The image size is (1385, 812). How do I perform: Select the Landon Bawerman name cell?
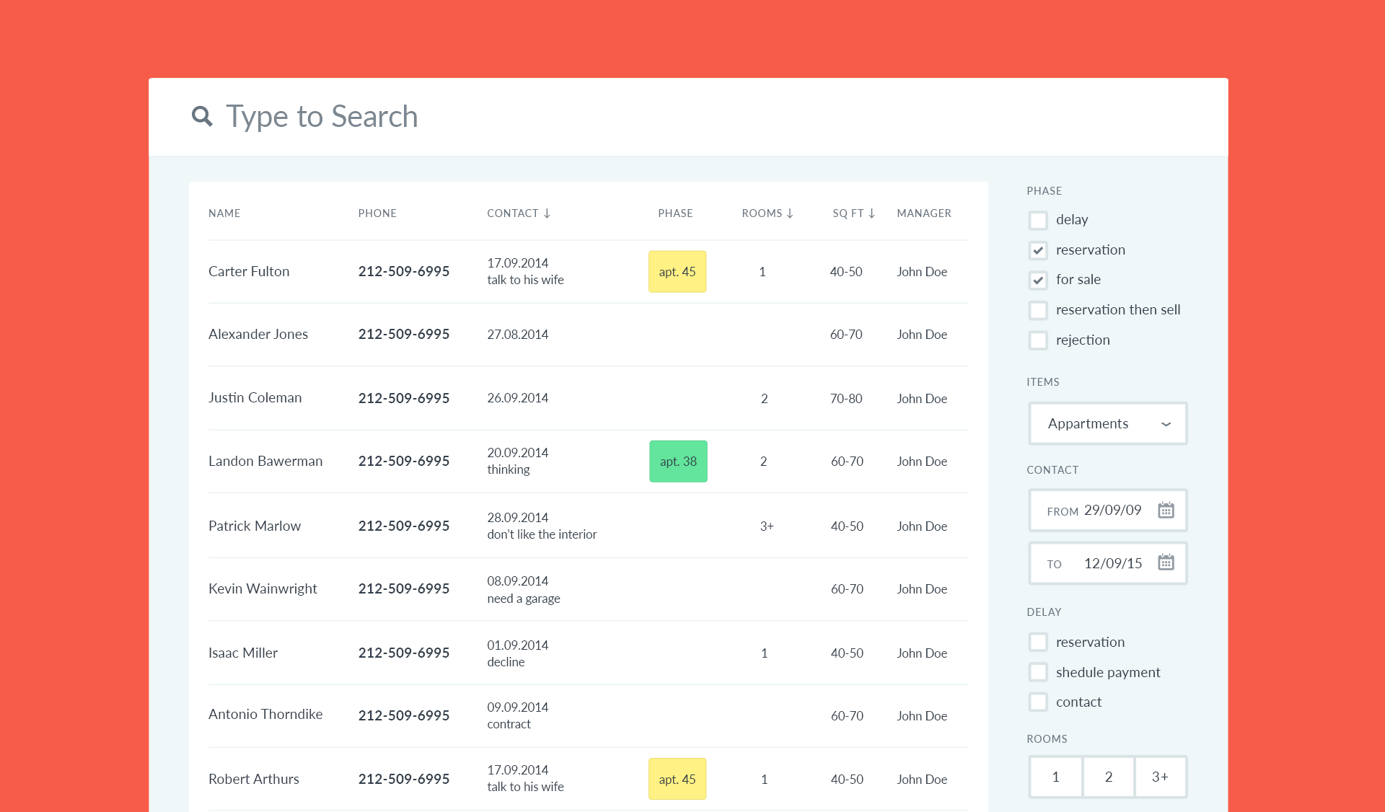[x=265, y=461]
